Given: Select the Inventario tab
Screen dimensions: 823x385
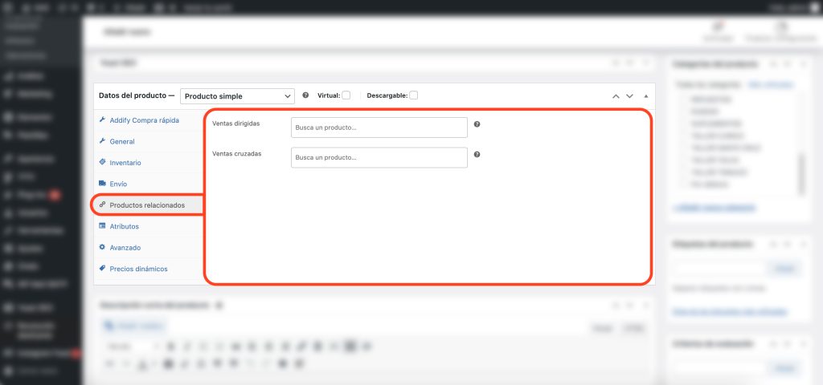Looking at the screenshot, I should (x=125, y=163).
